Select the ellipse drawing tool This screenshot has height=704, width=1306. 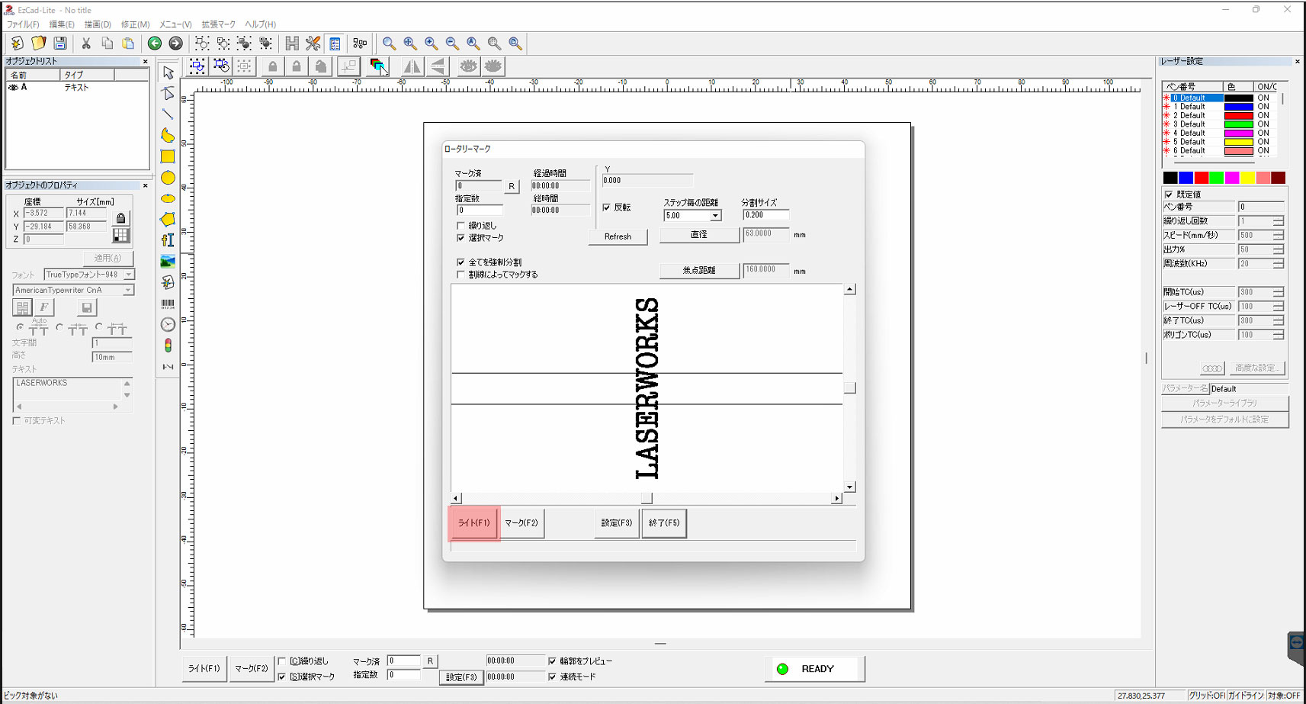pyautogui.click(x=168, y=198)
